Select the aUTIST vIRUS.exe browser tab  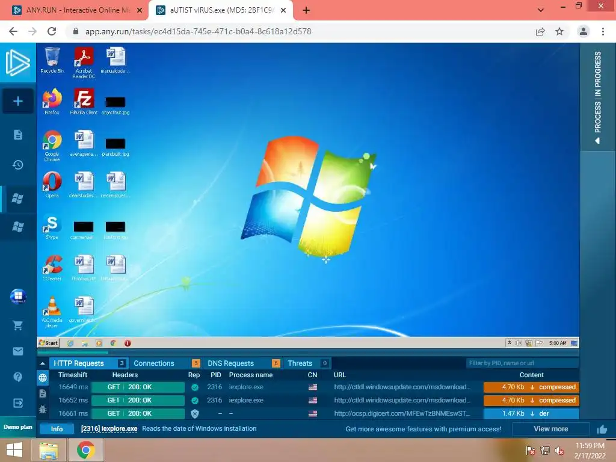(x=221, y=10)
